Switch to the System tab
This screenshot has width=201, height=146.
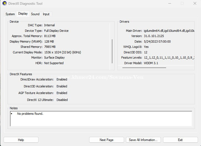tap(10, 14)
